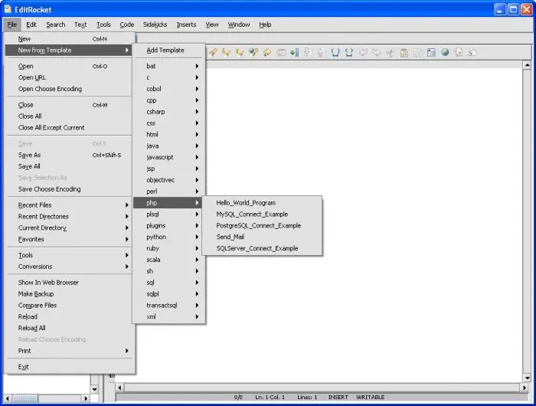Click the document icon with S letter
Viewport: 536px width, 406px height.
[x=472, y=52]
